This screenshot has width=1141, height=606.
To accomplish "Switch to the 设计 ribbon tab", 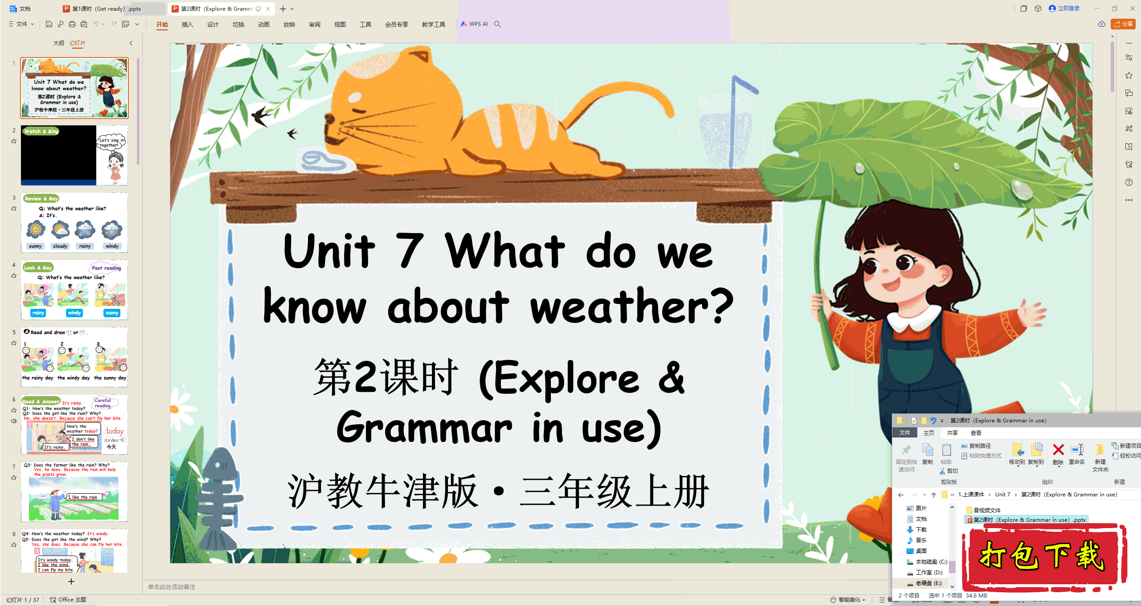I will coord(213,25).
